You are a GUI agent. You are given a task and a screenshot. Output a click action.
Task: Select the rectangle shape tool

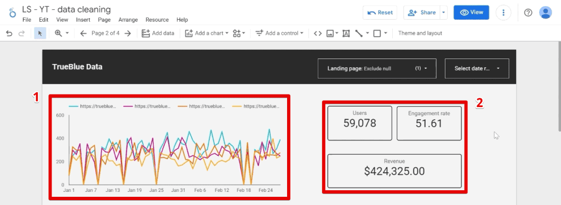coord(377,33)
